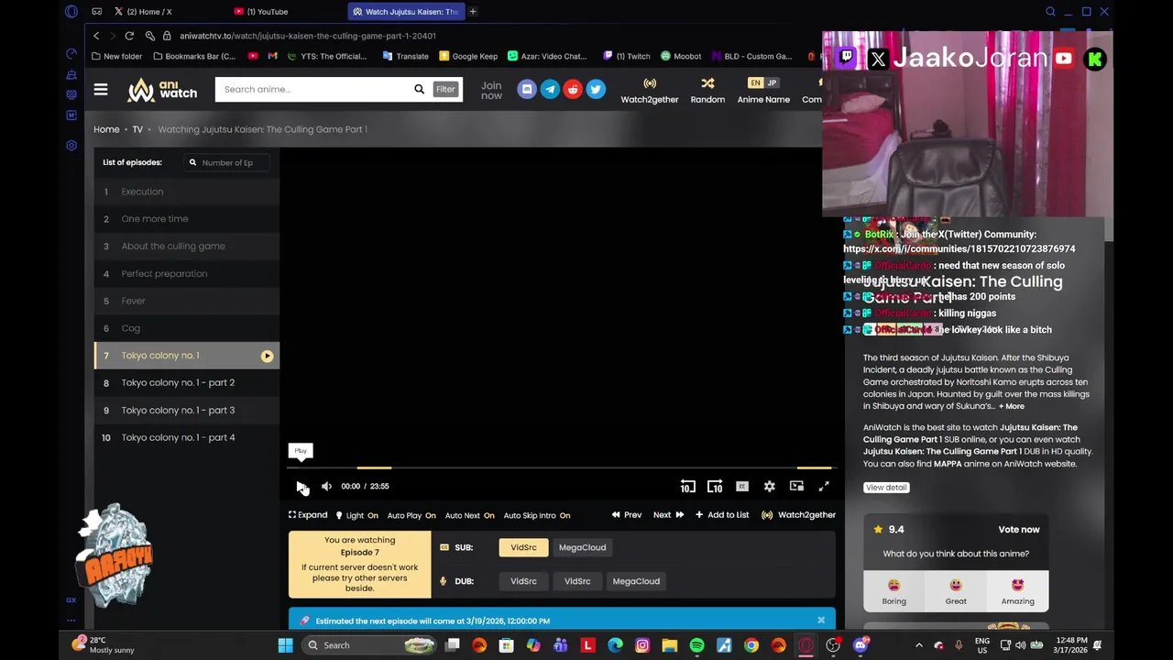Viewport: 1173px width, 660px height.
Task: Open the Windows Start menu
Action: (x=285, y=645)
